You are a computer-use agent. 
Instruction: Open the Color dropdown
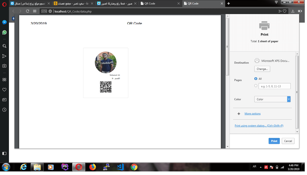pos(272,99)
